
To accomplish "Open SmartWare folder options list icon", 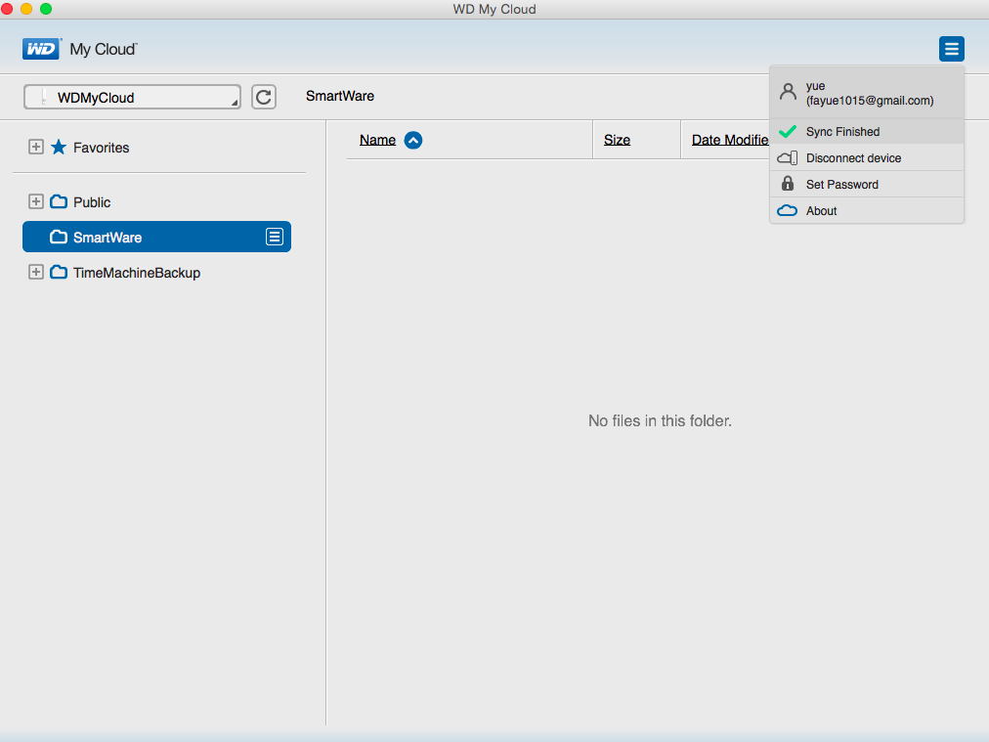I will [275, 237].
